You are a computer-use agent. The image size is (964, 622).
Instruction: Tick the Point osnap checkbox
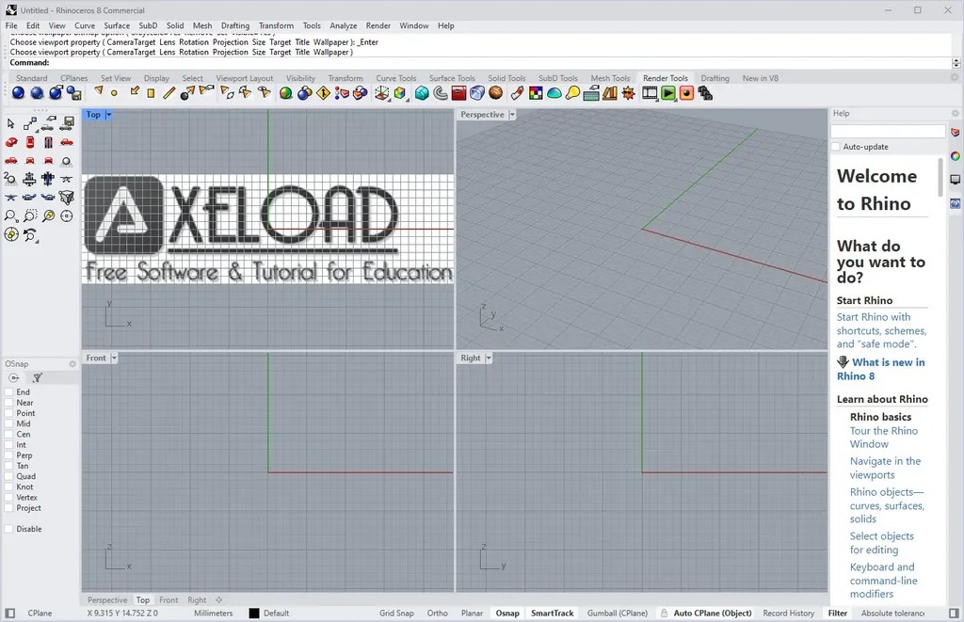[8, 413]
